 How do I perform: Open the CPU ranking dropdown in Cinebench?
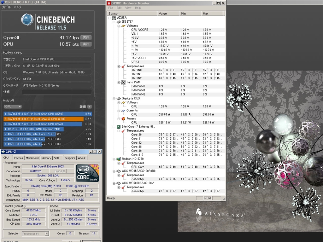point(13,107)
